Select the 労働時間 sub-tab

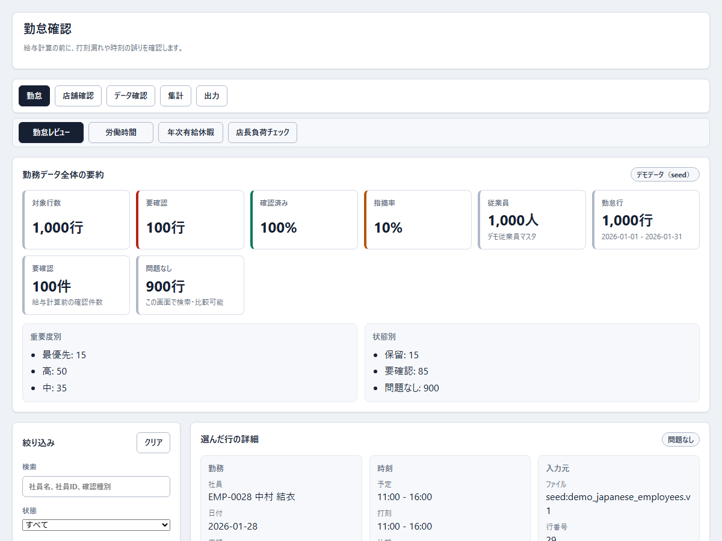121,132
